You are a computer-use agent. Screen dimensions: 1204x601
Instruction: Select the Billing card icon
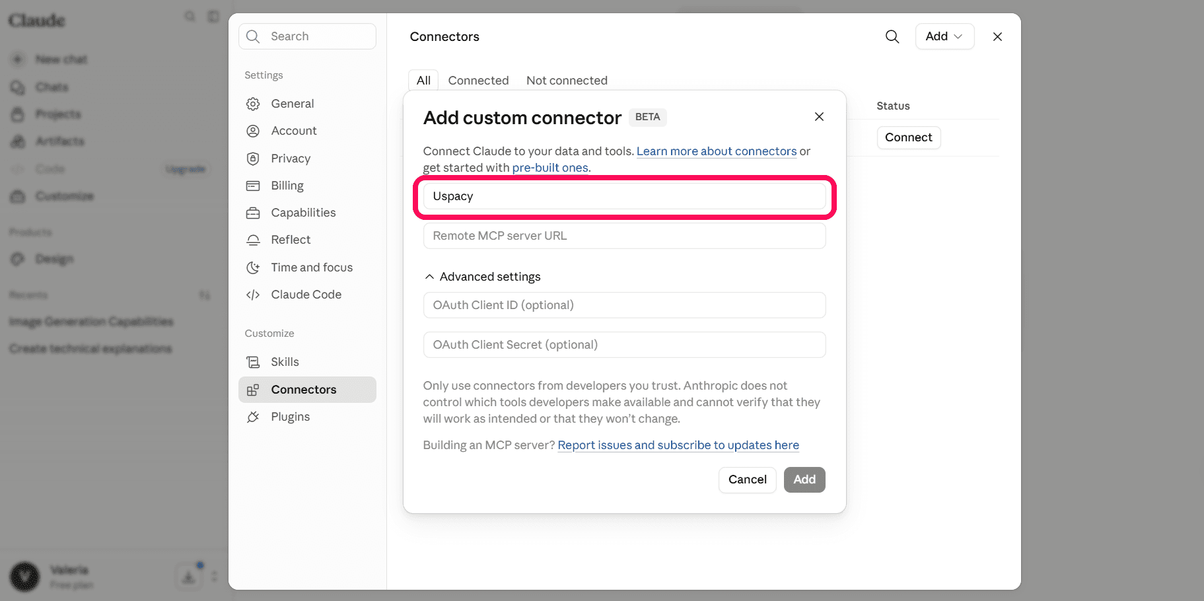[x=253, y=186]
